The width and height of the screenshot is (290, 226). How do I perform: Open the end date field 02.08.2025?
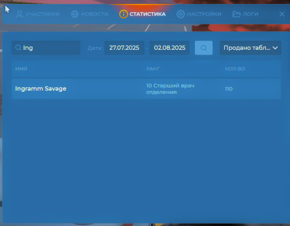(169, 48)
